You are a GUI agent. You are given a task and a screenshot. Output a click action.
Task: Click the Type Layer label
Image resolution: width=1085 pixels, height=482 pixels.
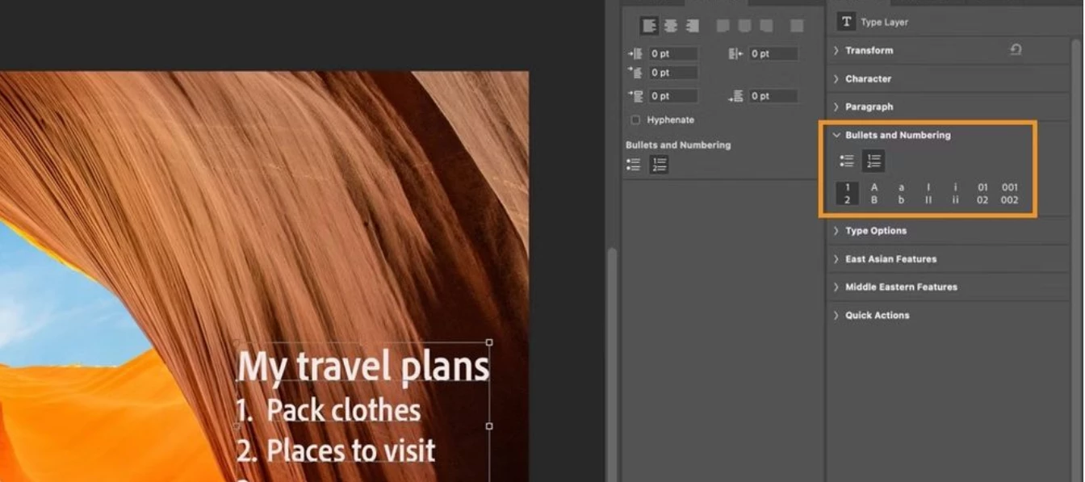[x=885, y=23]
